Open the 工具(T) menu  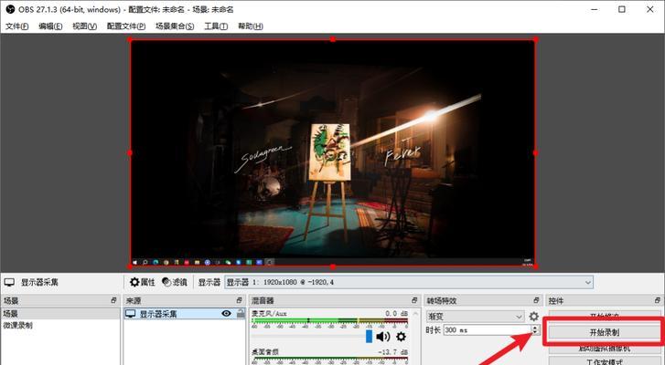tap(216, 26)
